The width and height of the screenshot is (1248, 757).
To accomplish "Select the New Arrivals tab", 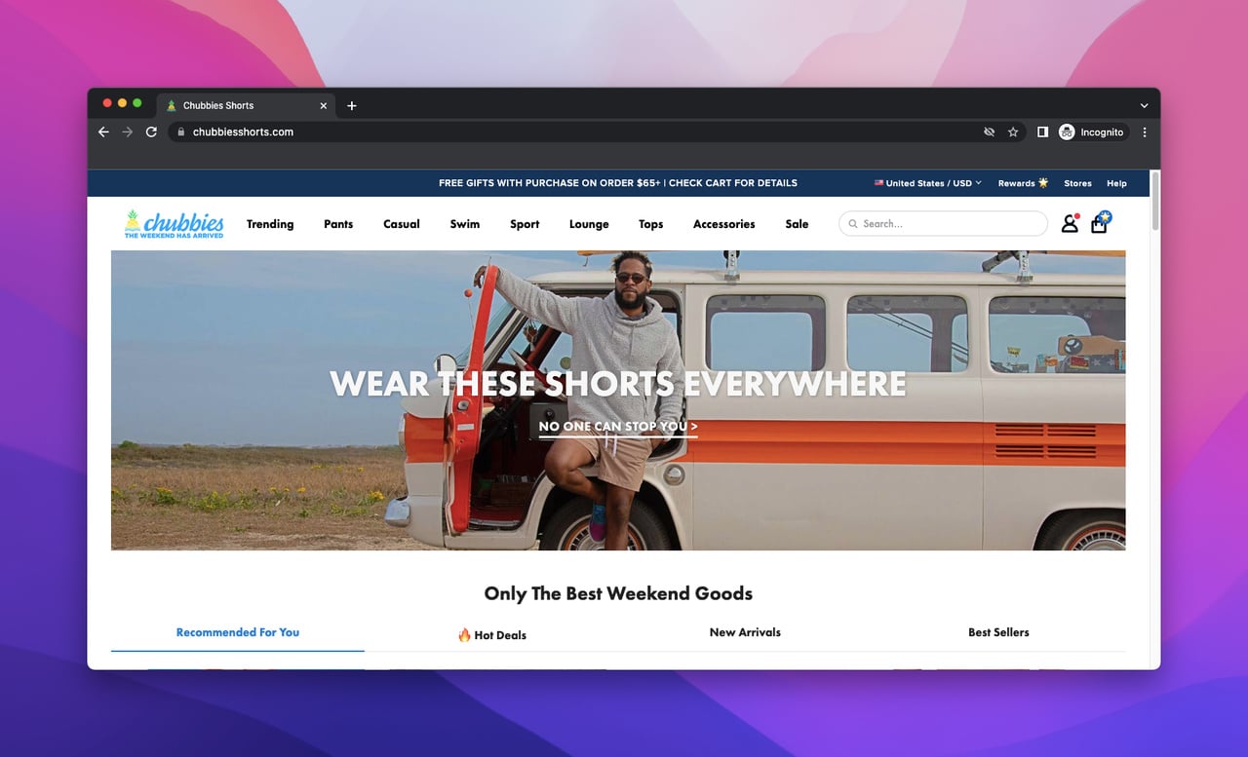I will click(745, 632).
